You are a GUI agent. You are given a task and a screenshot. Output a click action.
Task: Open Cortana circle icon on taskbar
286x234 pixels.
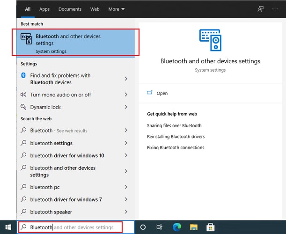143,227
